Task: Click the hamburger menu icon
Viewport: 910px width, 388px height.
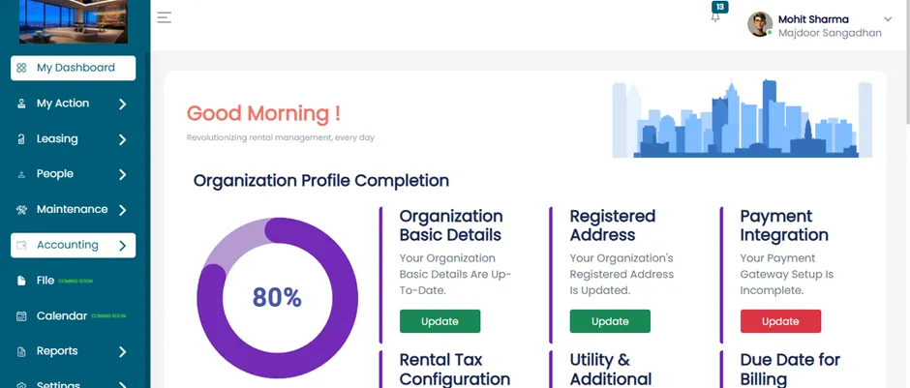Action: (165, 17)
